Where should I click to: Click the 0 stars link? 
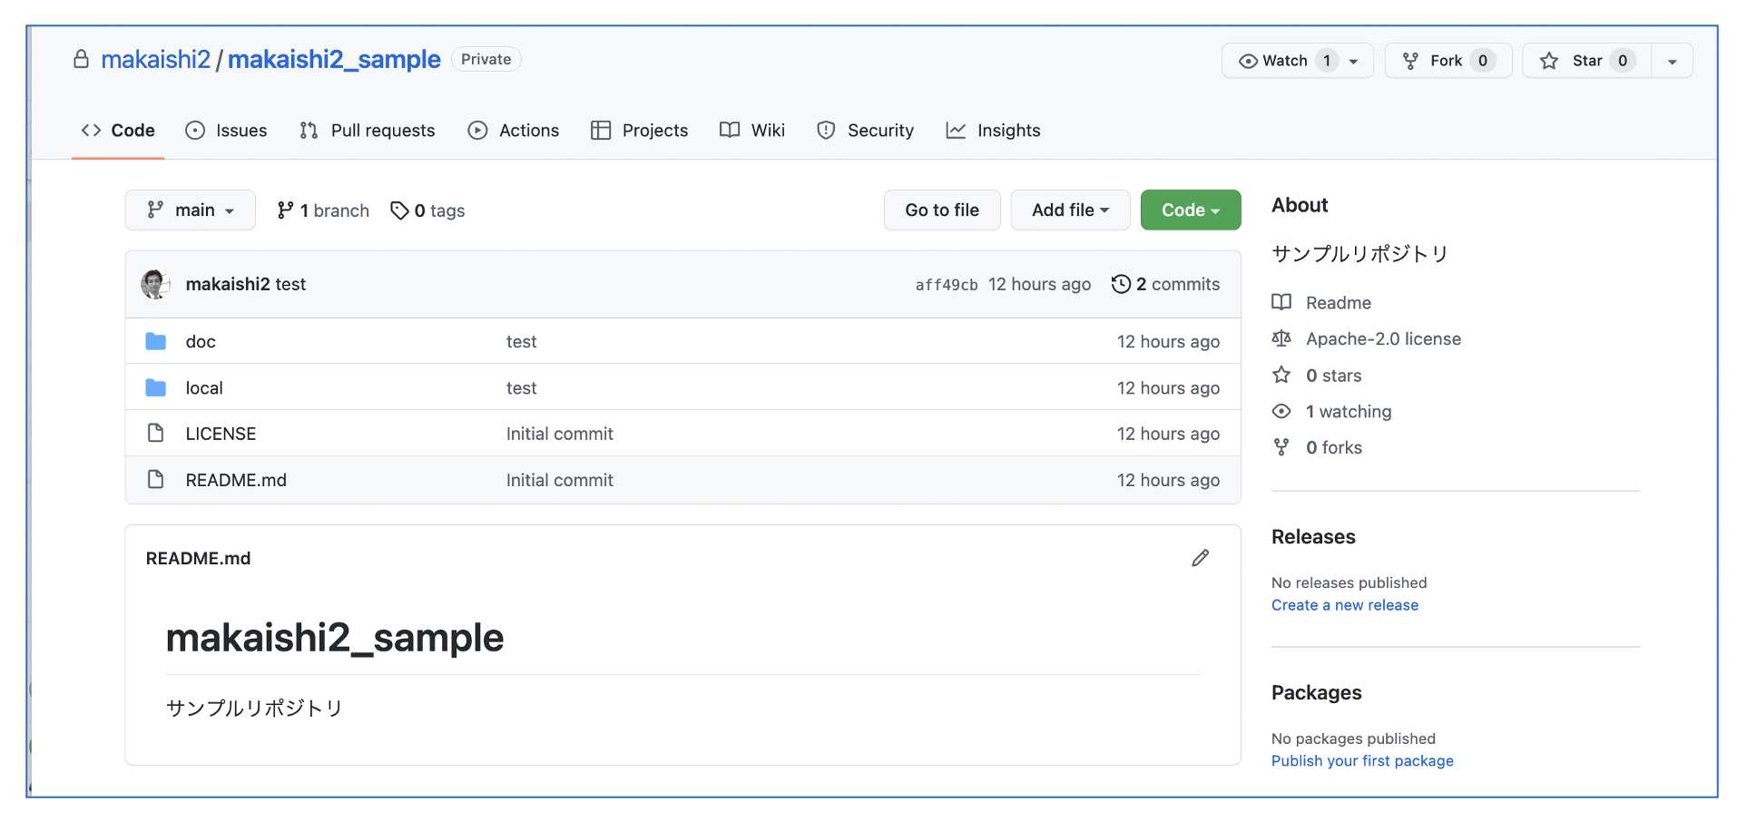coord(1334,376)
